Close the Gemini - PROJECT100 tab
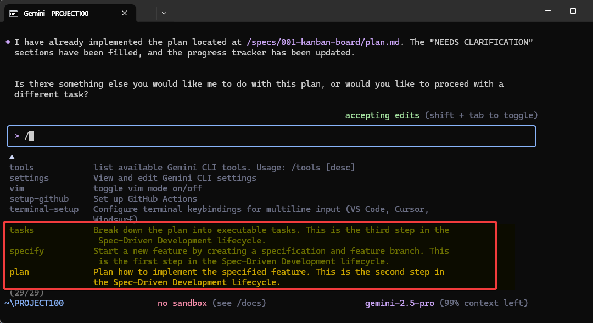The image size is (593, 323). (124, 13)
